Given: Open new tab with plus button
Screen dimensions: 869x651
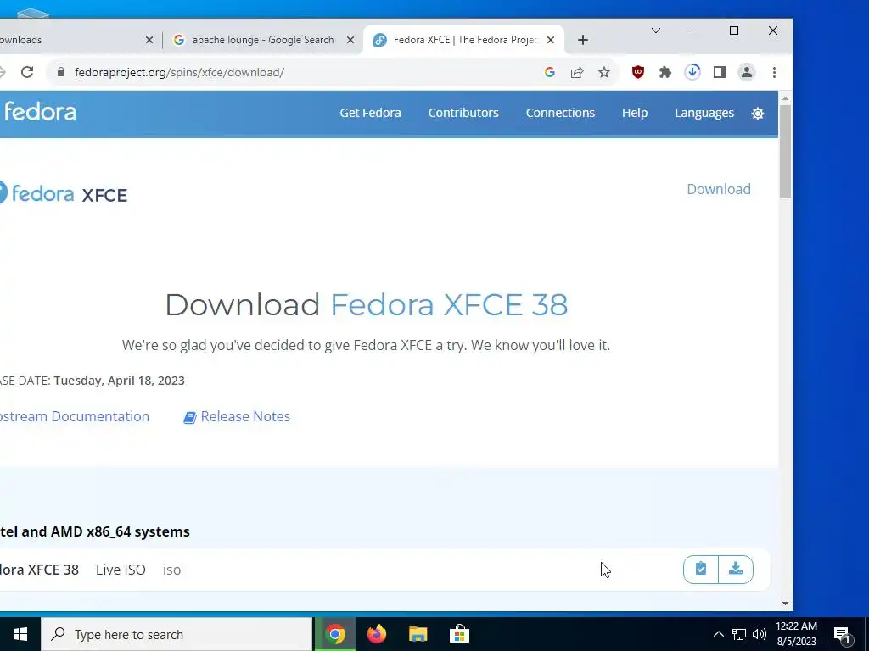Looking at the screenshot, I should click(582, 40).
